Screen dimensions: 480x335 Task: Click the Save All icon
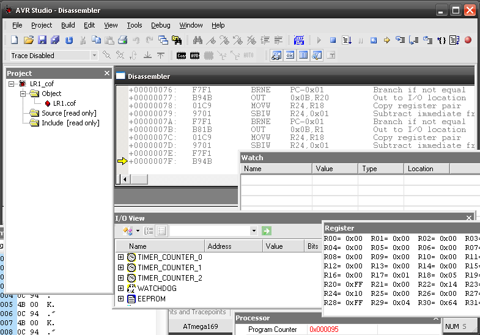pos(56,40)
